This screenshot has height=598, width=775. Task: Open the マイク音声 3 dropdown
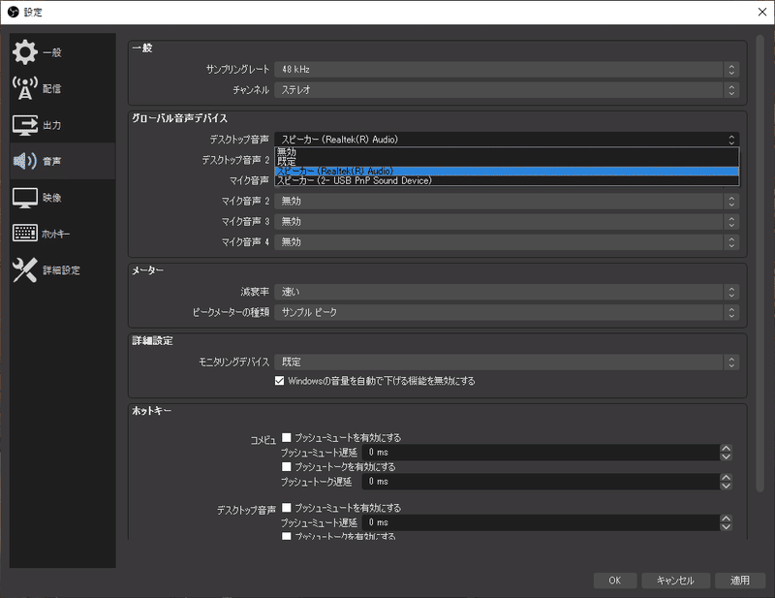pos(507,222)
